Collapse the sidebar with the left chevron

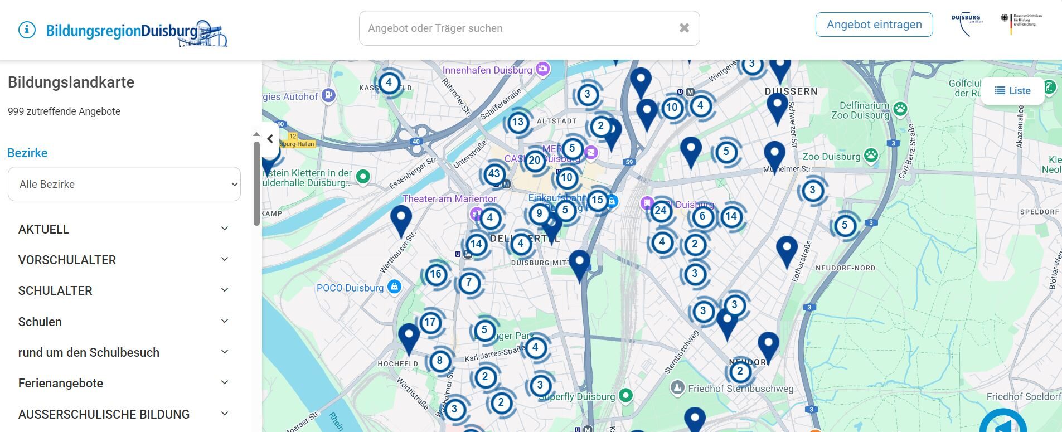tap(270, 139)
